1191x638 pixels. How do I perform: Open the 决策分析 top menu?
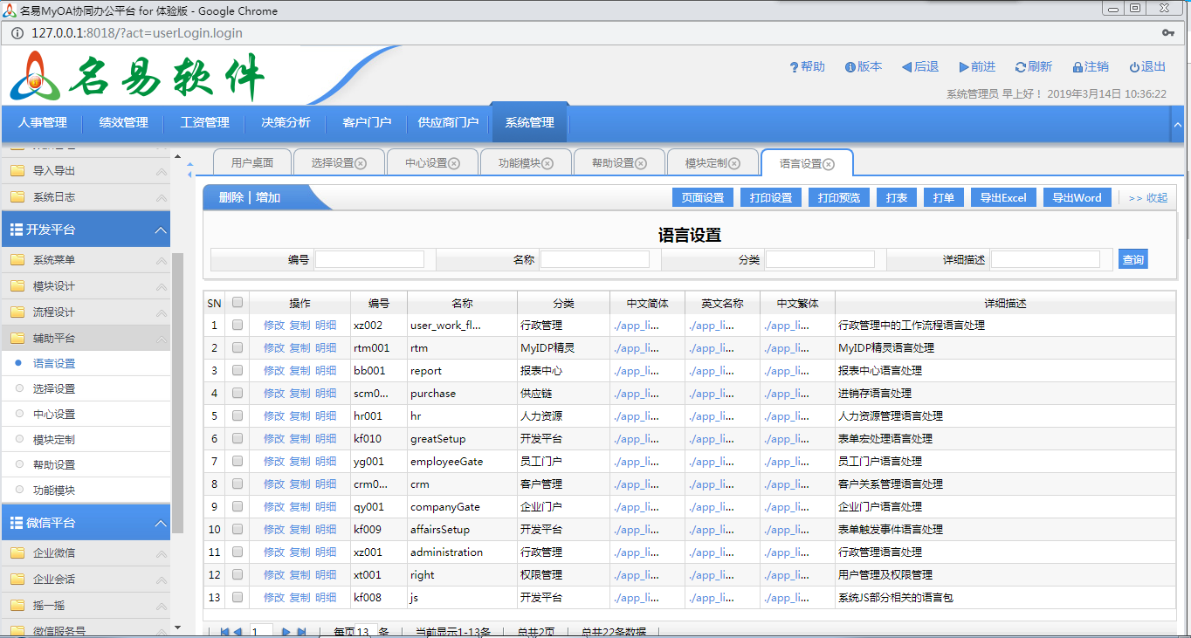tap(286, 123)
